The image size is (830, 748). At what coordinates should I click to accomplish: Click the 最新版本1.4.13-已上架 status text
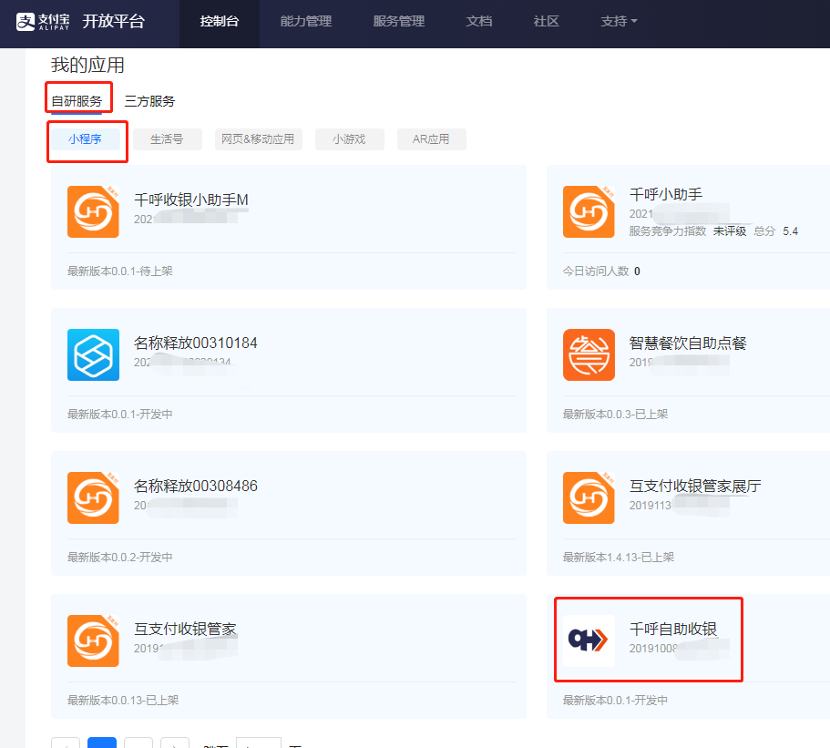click(619, 557)
